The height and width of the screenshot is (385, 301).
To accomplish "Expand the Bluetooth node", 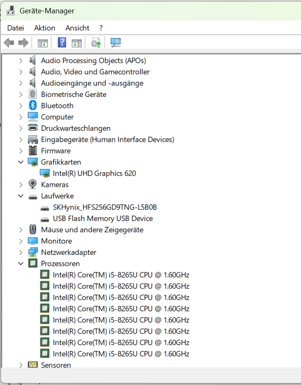I will 21,106.
